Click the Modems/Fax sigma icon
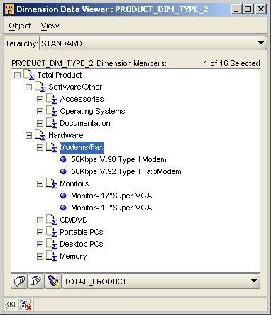 click(52, 147)
